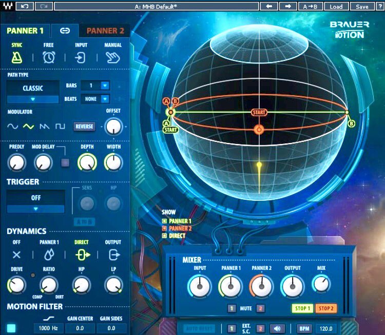This screenshot has height=335, width=385.
Task: Choose sawtooth modulator waveform
Action: [x=45, y=127]
